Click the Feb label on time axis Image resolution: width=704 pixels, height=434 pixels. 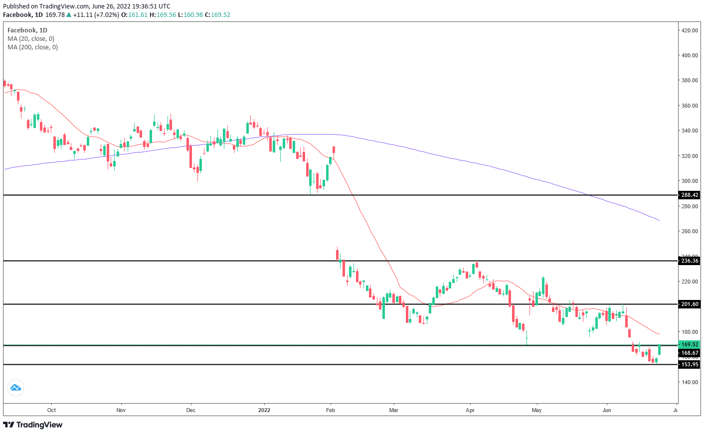[x=330, y=410]
